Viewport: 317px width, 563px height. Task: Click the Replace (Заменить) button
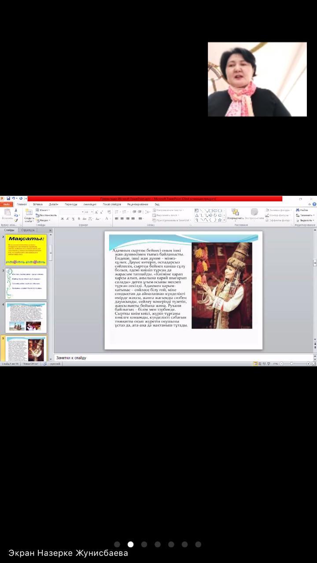[x=306, y=215]
